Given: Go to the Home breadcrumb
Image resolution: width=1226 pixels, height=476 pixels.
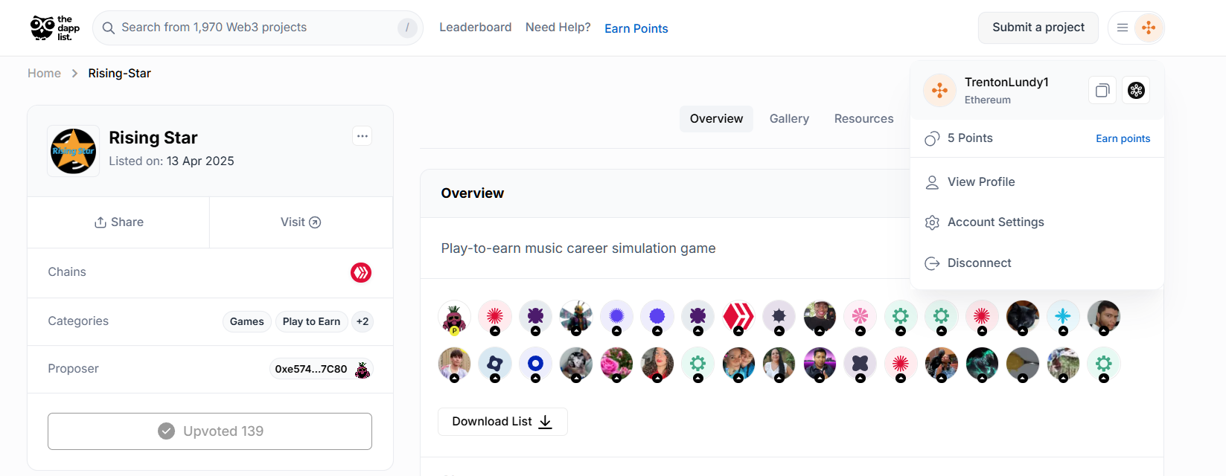Looking at the screenshot, I should 45,73.
